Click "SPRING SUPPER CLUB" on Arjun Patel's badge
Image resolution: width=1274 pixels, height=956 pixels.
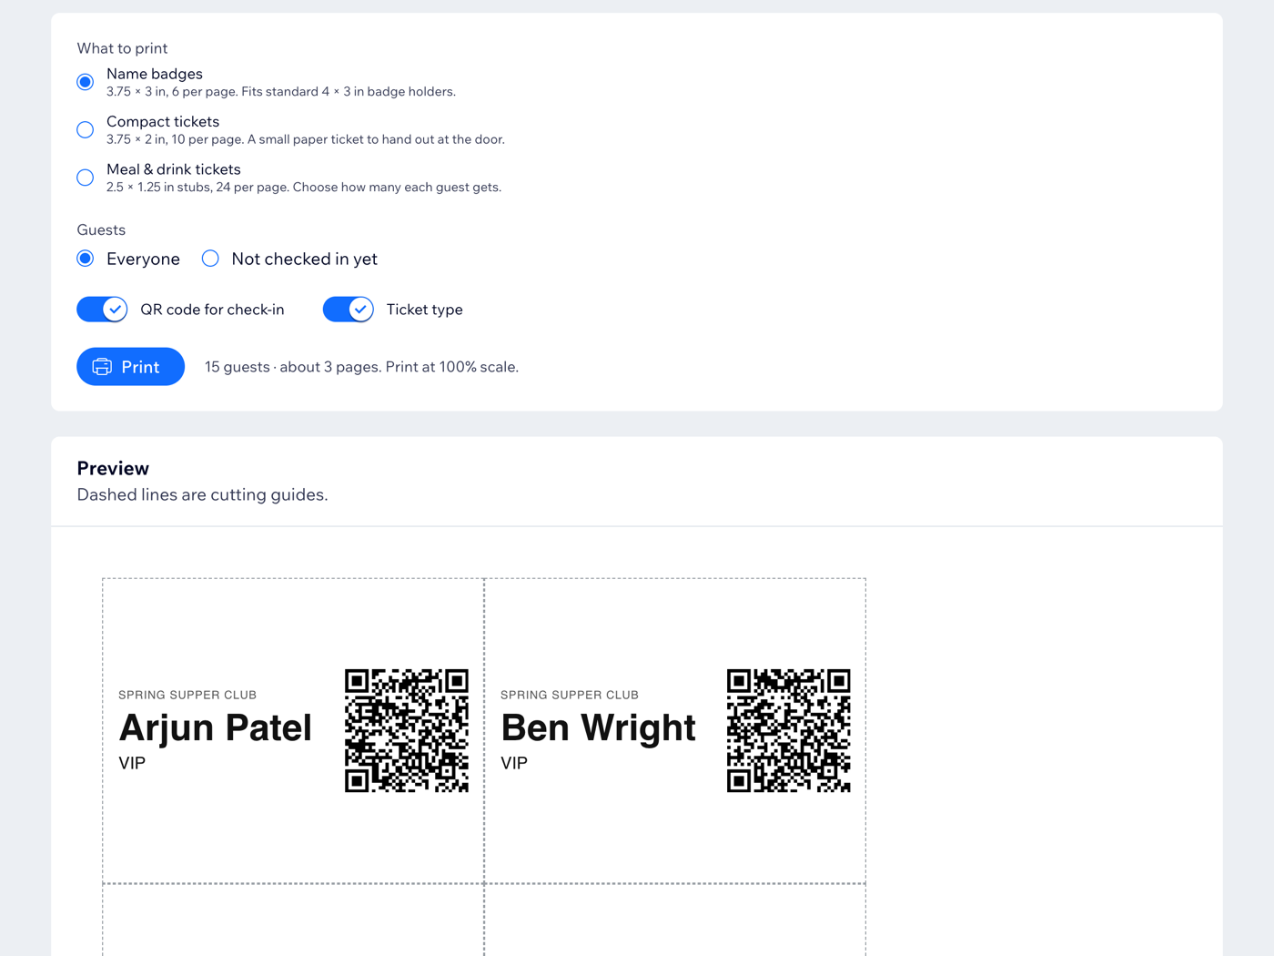point(187,695)
